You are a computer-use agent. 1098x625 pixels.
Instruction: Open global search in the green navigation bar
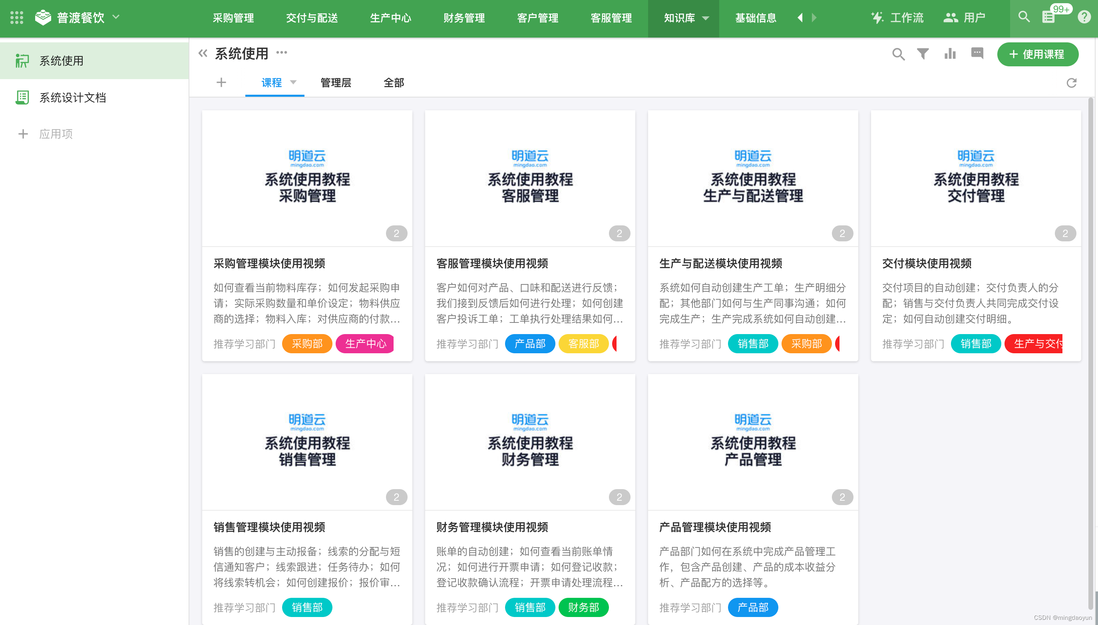click(x=1024, y=18)
